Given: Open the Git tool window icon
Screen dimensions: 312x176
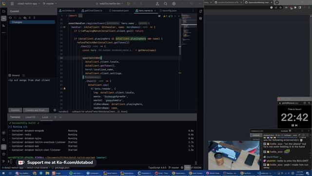Looking at the screenshot, I should tap(3, 161).
